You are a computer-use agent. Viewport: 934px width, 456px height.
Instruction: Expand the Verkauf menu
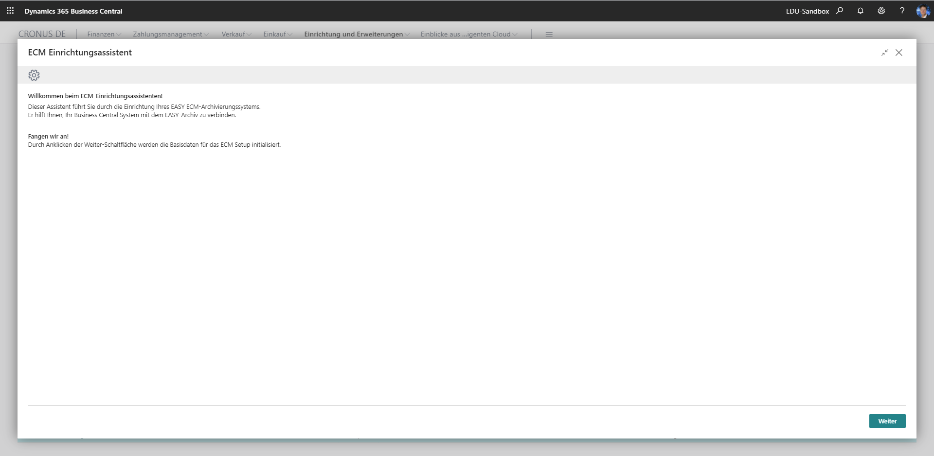tap(236, 34)
